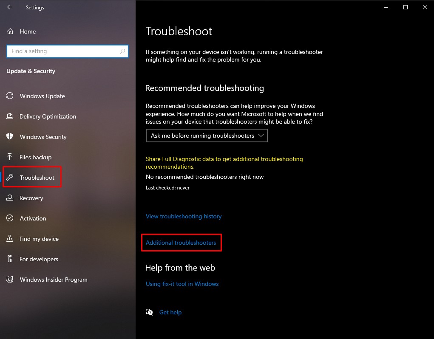434x339 pixels.
Task: Click the Recovery icon in the sidebar
Action: tap(10, 198)
